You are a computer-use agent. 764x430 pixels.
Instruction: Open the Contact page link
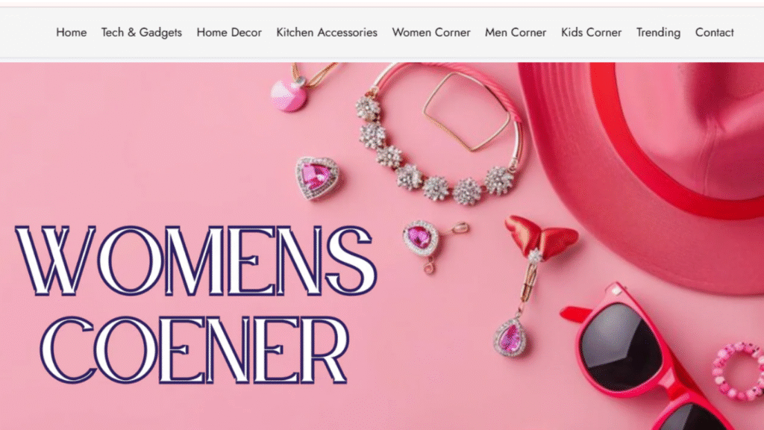tap(714, 32)
